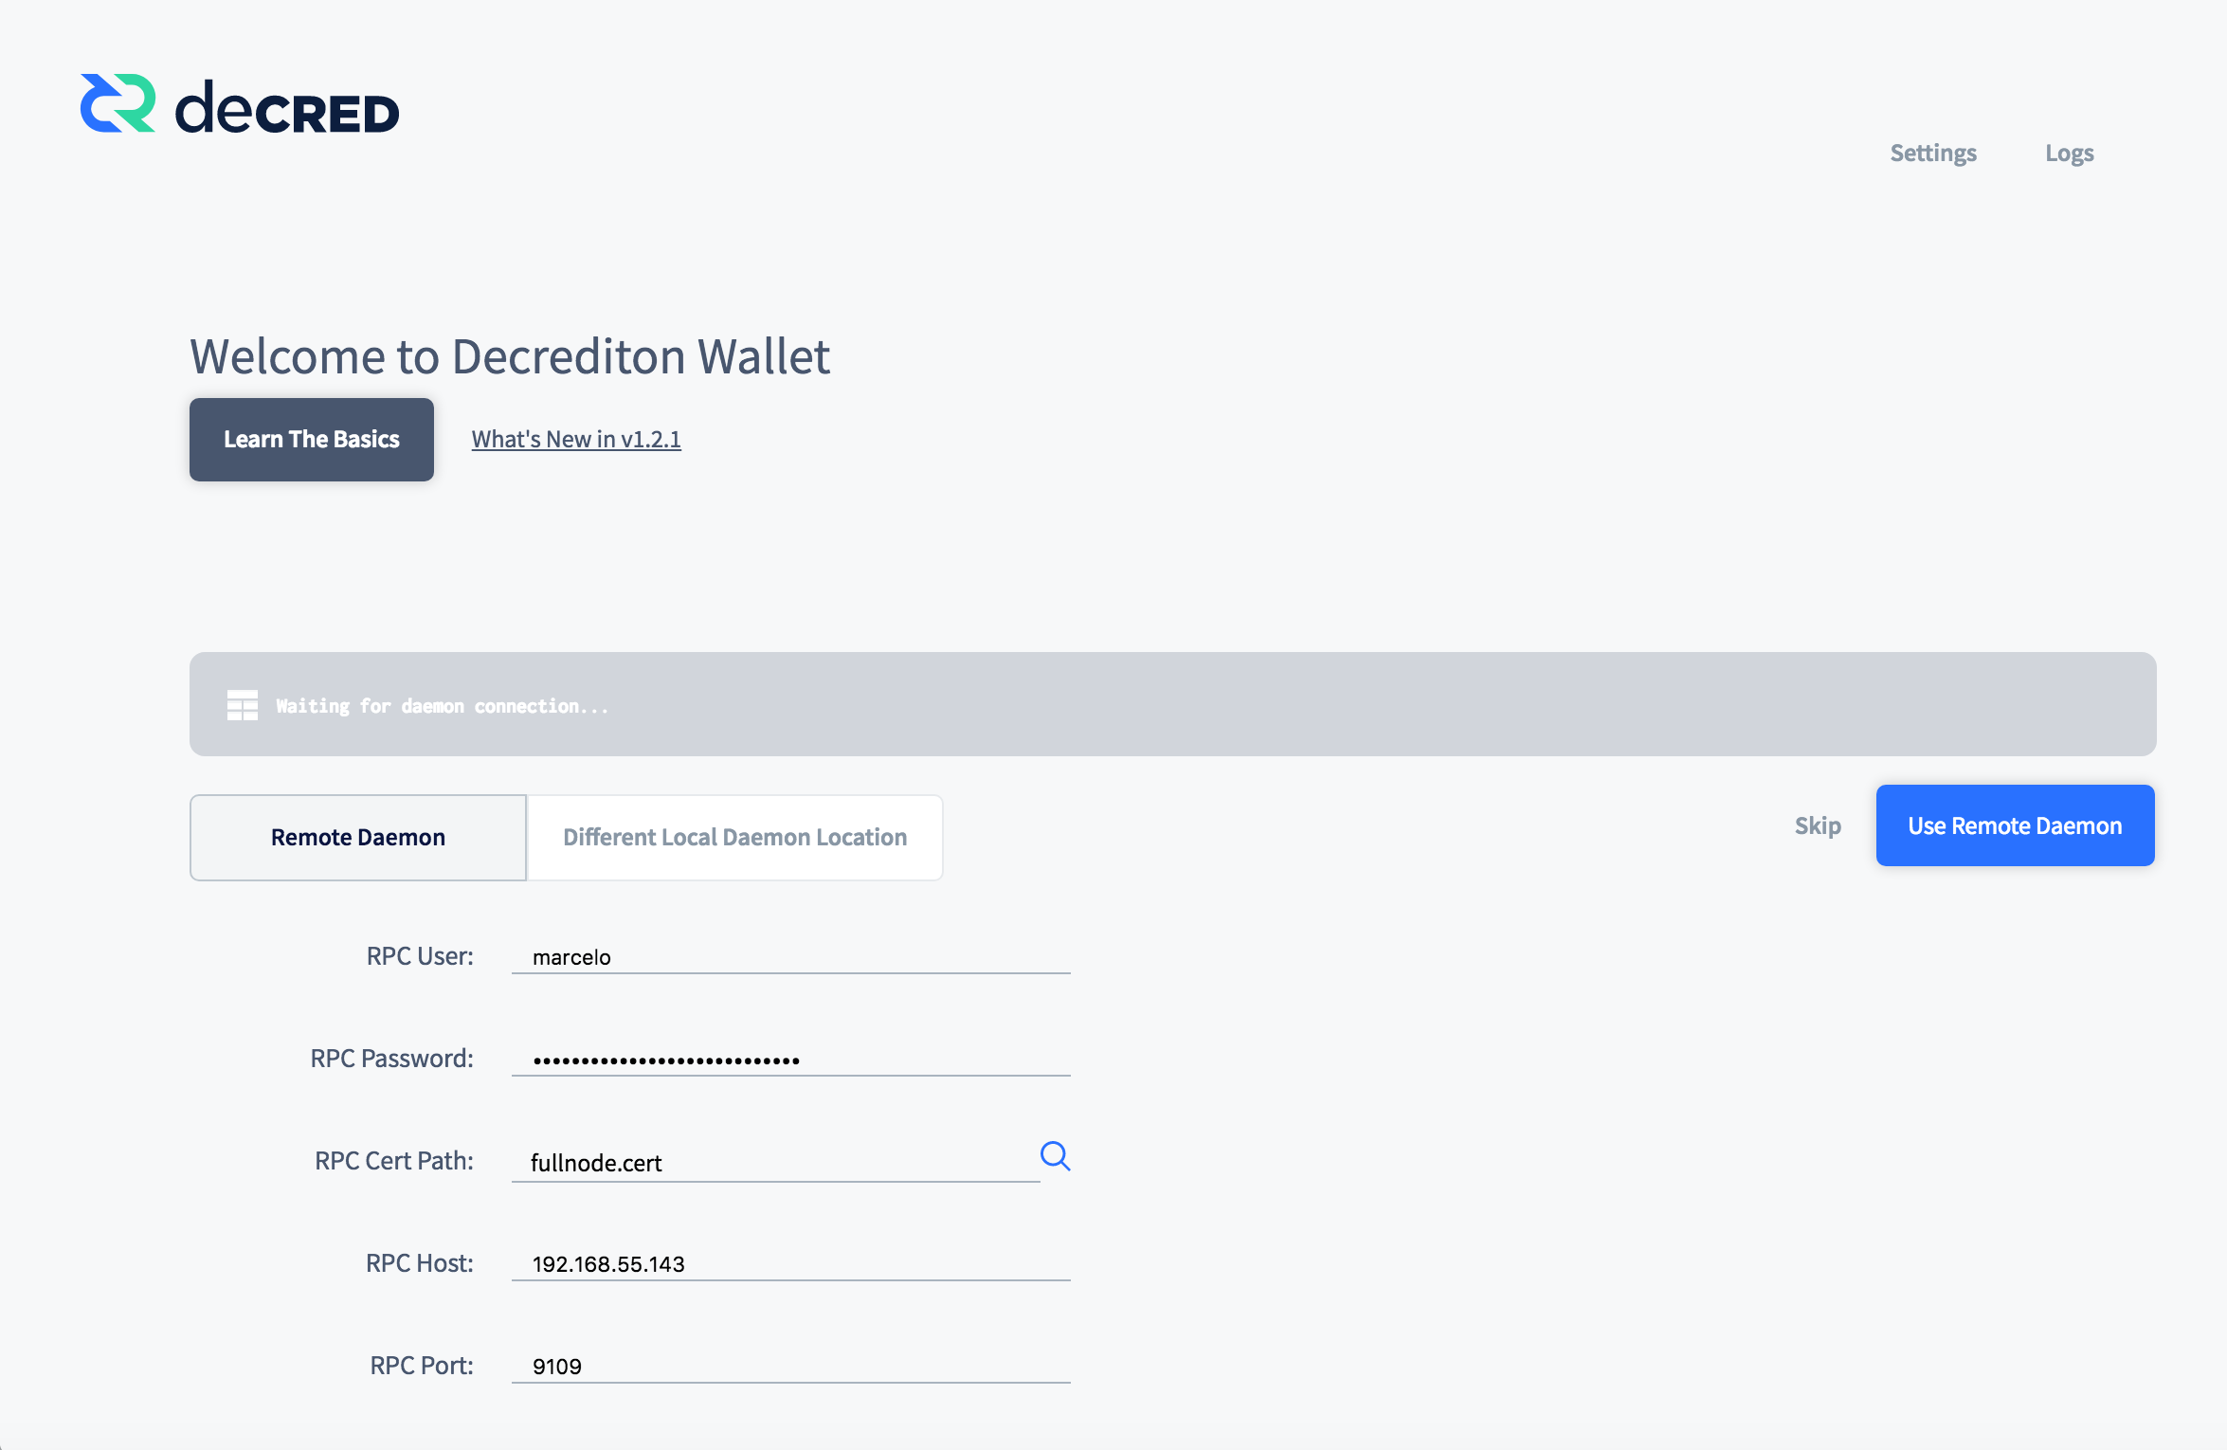Focus the RPC User field
The height and width of the screenshot is (1450, 2227).
[791, 956]
